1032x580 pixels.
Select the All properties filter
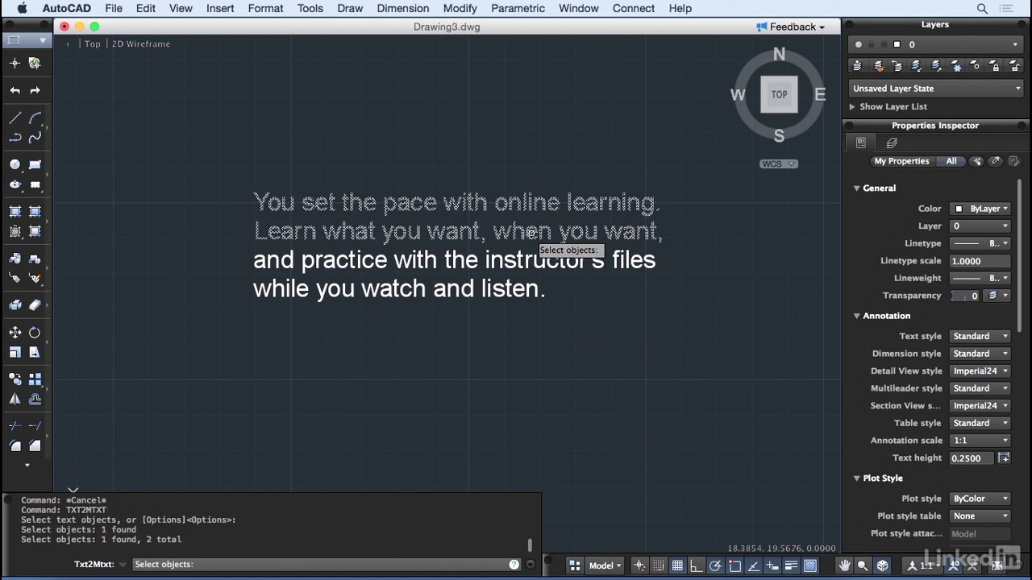point(951,161)
